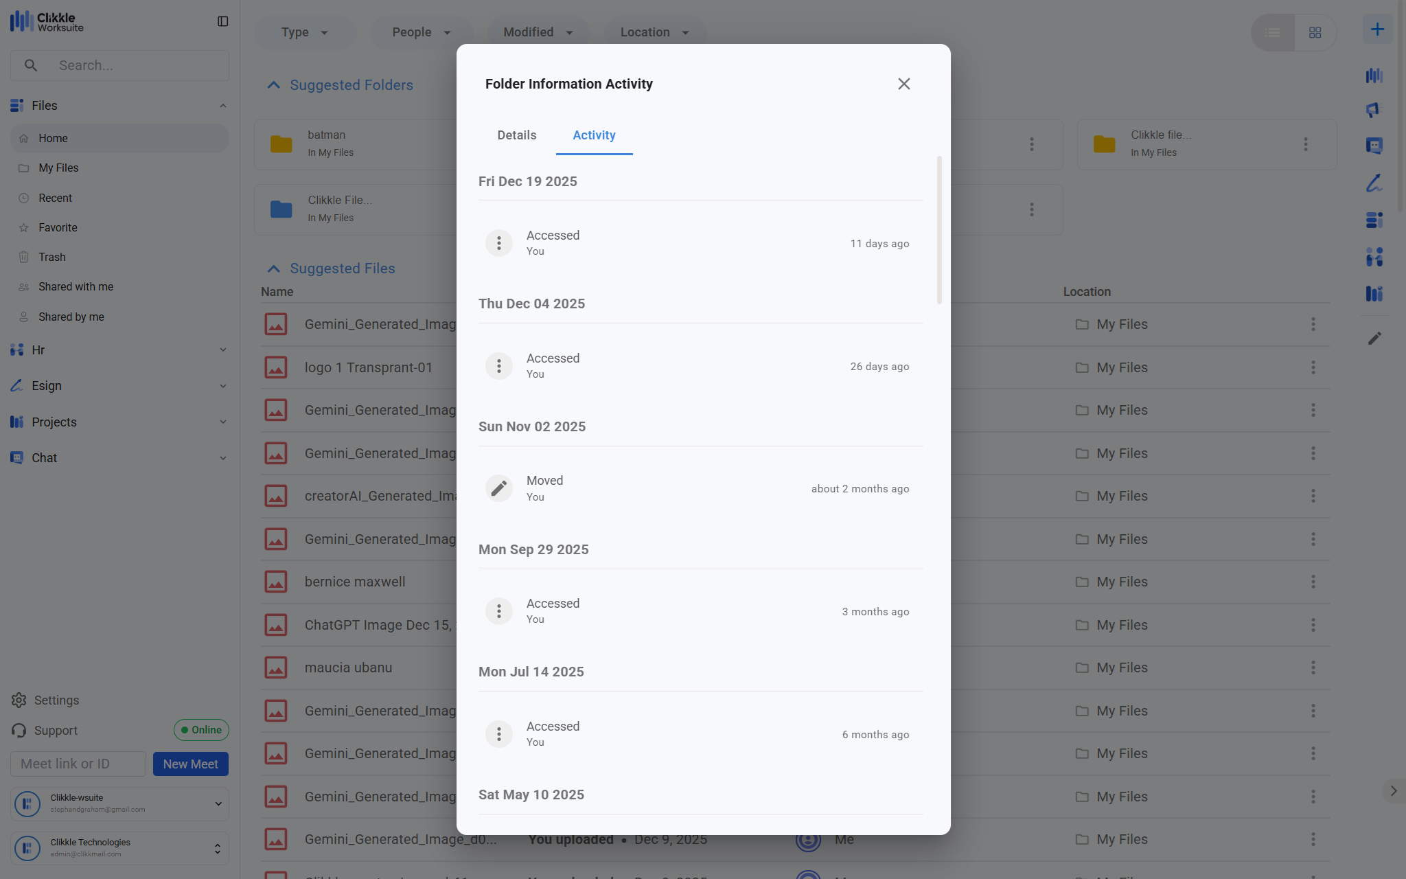Collapse the Suggested Files section
Viewport: 1406px width, 879px height.
(273, 269)
